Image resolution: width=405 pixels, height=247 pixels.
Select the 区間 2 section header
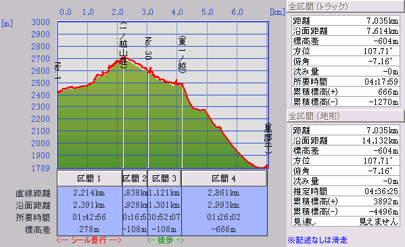click(135, 179)
